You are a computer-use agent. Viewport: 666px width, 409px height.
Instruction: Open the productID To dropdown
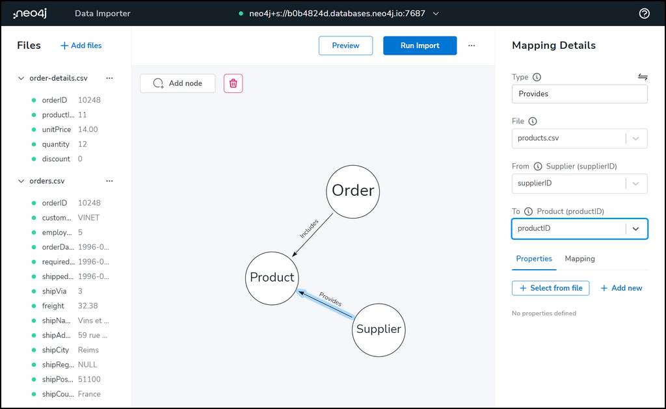(636, 228)
